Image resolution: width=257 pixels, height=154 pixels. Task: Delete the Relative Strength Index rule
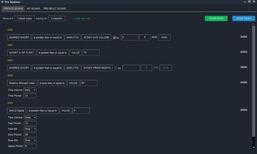pos(244,82)
